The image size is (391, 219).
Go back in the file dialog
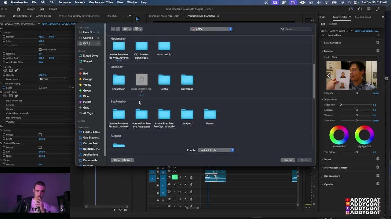point(113,29)
